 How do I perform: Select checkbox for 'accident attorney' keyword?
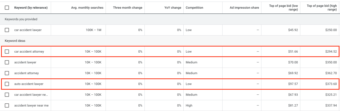click(x=7, y=73)
